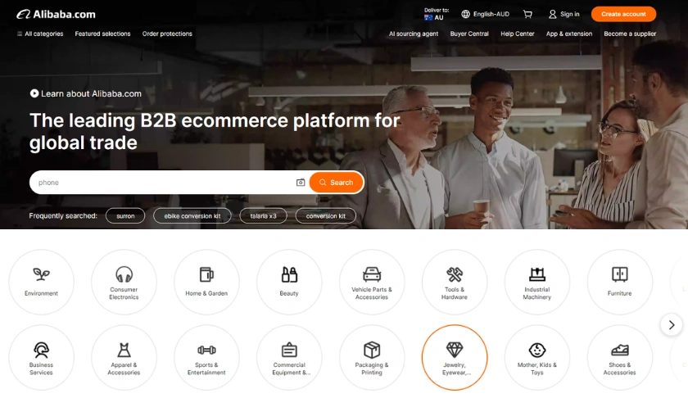Open the Beauty category
The width and height of the screenshot is (688, 416).
click(x=289, y=283)
